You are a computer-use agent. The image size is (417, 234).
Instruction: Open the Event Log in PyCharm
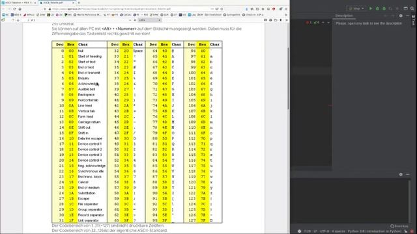point(399,226)
